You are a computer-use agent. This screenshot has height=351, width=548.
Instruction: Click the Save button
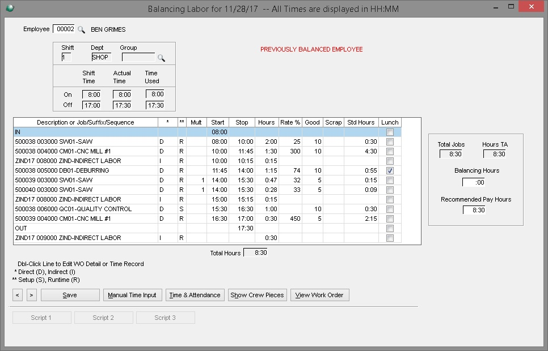[x=70, y=295]
